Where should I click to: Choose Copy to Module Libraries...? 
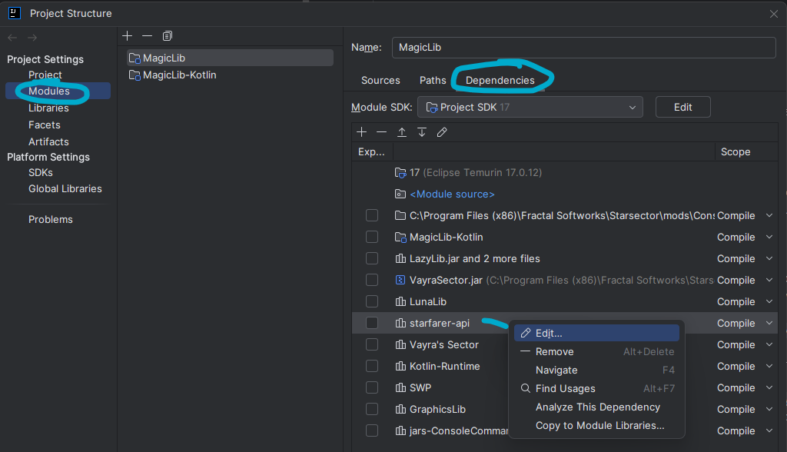coord(596,425)
